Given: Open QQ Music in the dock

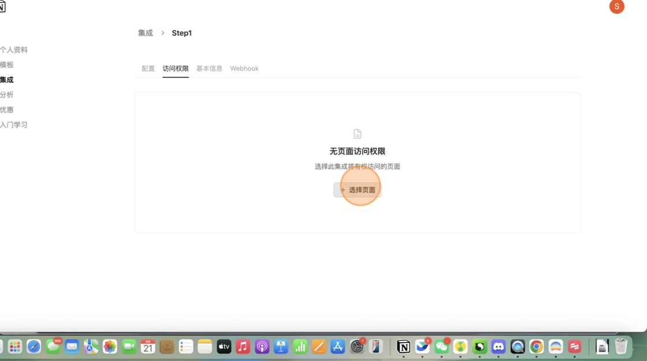Looking at the screenshot, I should coord(460,347).
